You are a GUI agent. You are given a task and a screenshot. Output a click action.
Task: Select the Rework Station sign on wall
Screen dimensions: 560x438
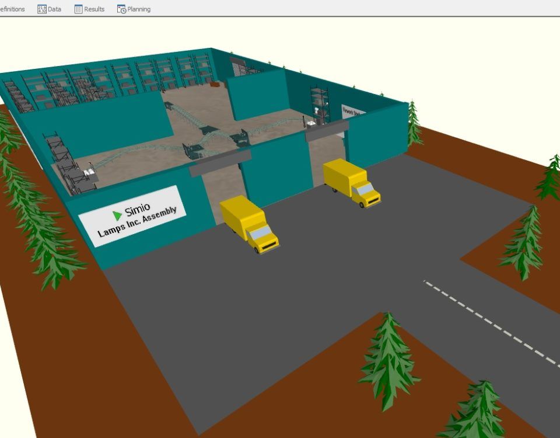tap(352, 110)
